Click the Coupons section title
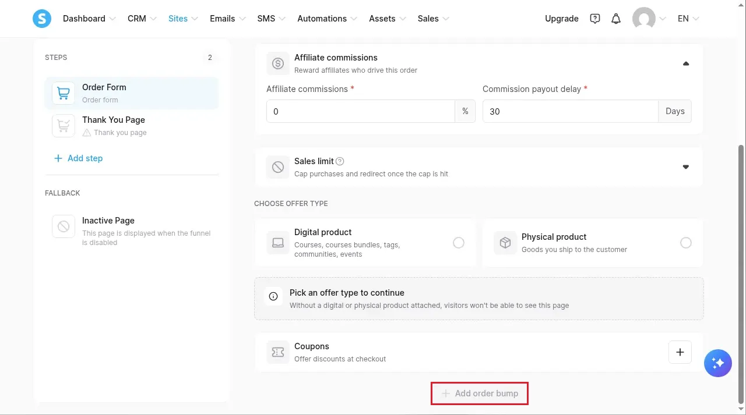 click(x=312, y=346)
